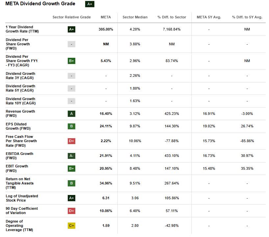
Task: Click the A grade badge for Revenue Growth
Action: (71, 114)
